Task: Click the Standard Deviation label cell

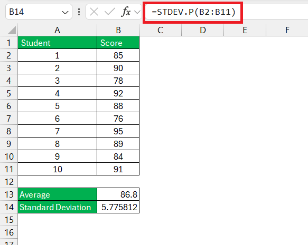Action: [58, 207]
